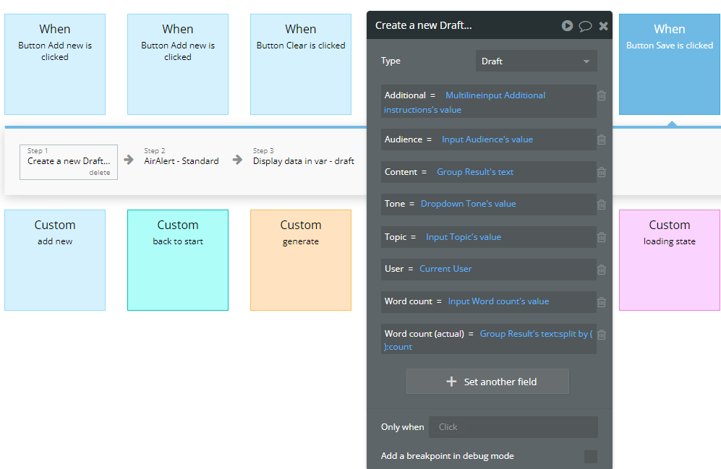This screenshot has width=721, height=469.
Task: Delete the Tone field with trash icon
Action: (x=601, y=205)
